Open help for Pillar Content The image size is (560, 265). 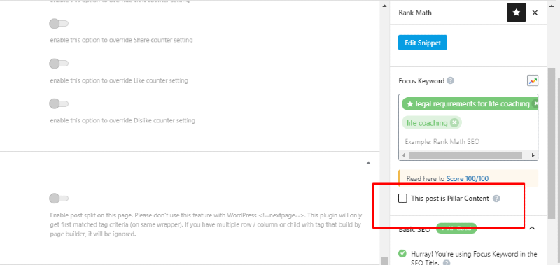click(496, 199)
